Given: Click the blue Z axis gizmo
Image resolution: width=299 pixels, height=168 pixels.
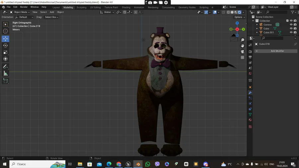Looking at the screenshot, I should 237,23.
